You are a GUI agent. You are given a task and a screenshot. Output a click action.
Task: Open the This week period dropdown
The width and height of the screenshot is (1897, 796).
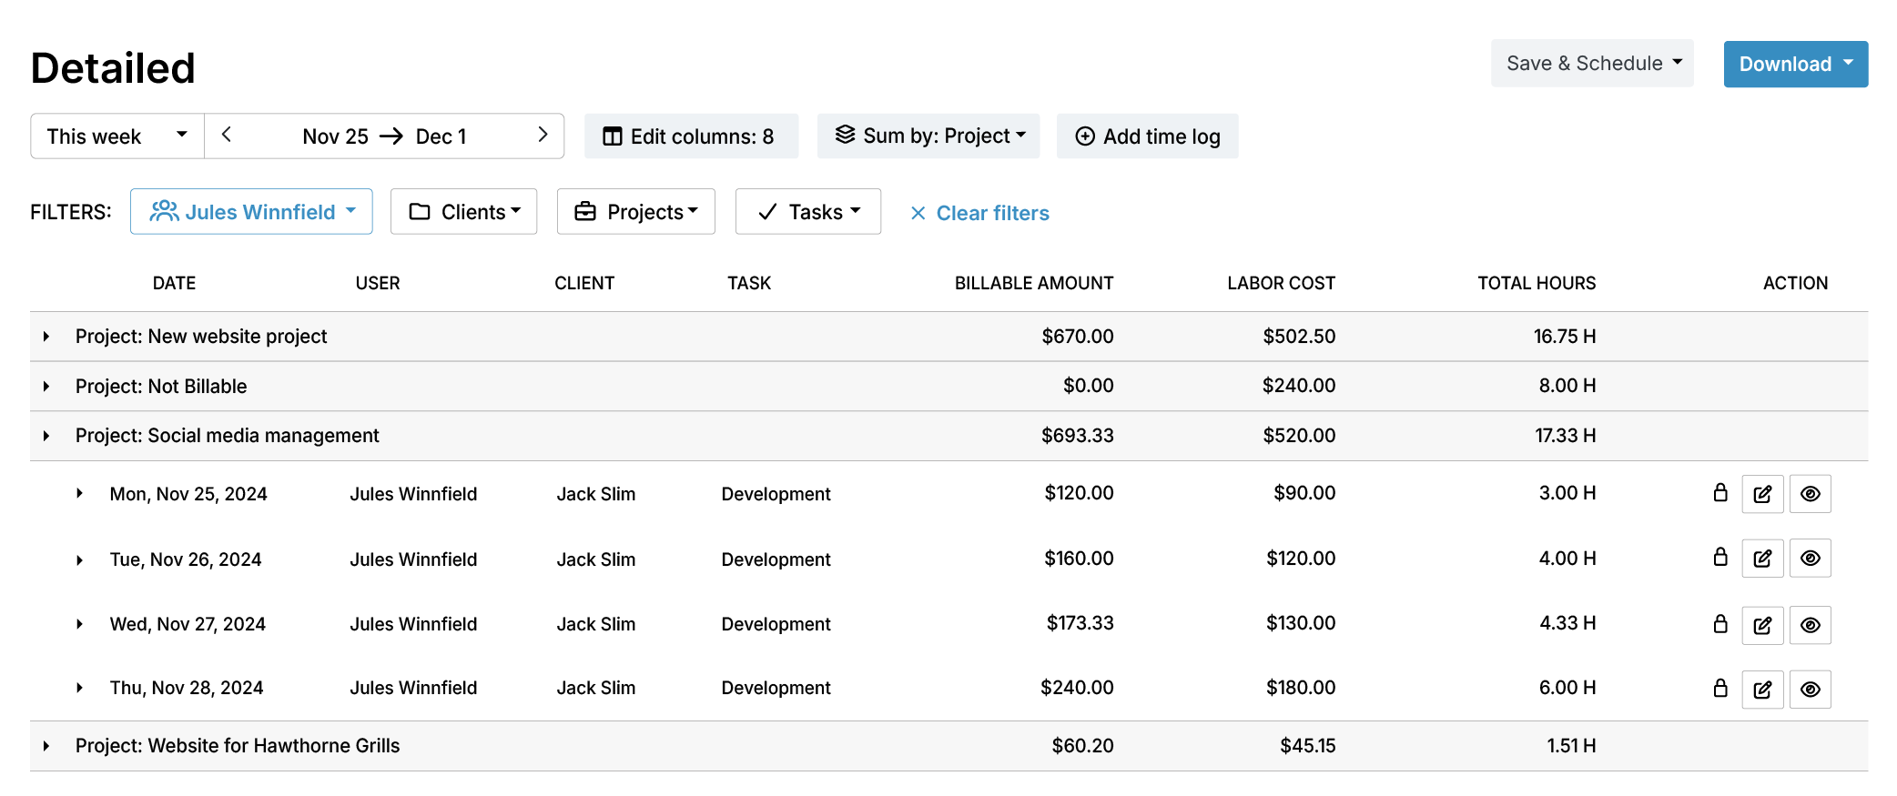coord(117,136)
